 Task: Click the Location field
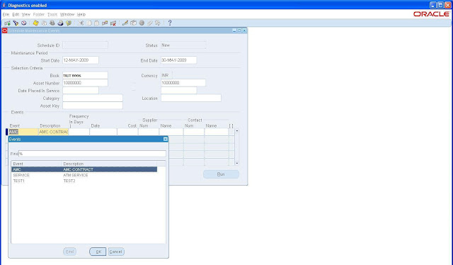click(x=191, y=98)
